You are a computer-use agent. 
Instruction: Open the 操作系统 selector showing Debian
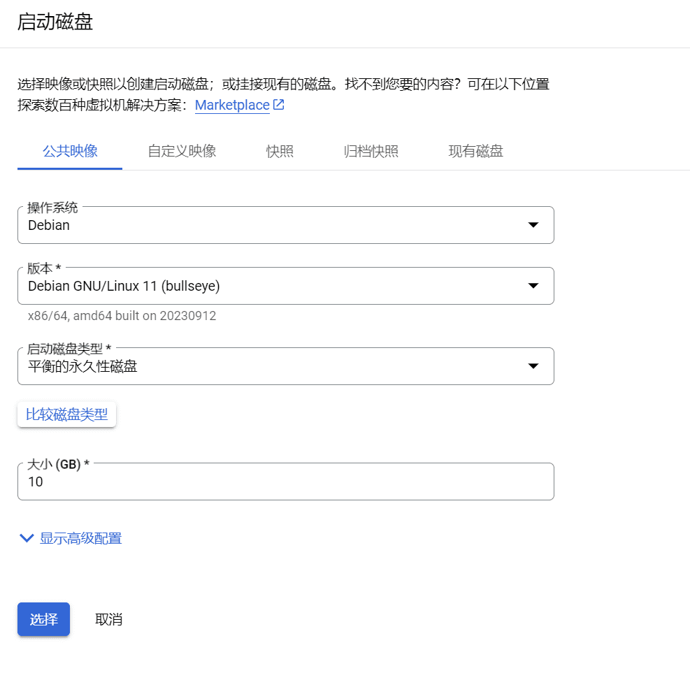(280, 225)
